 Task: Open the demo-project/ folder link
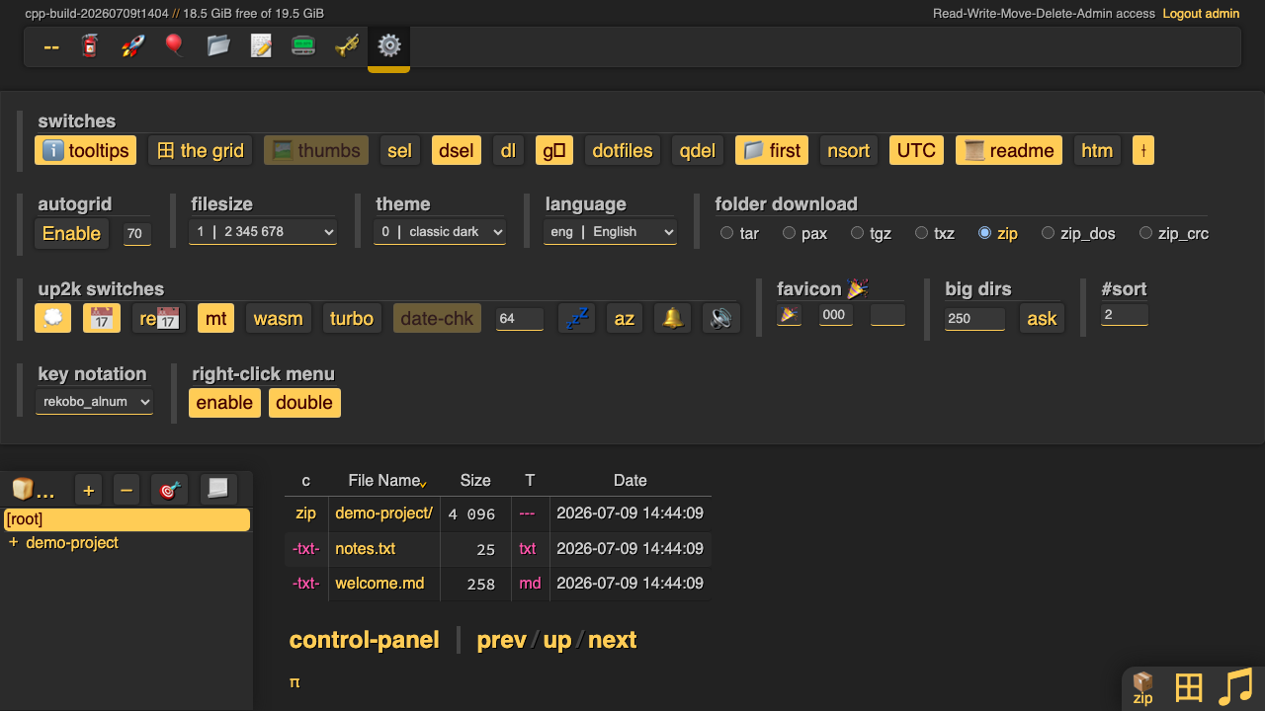(x=383, y=513)
